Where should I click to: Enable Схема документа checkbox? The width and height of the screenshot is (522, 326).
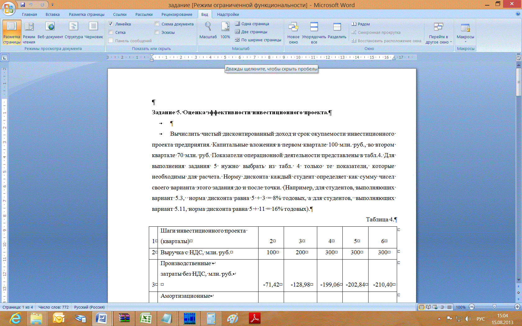(x=157, y=24)
